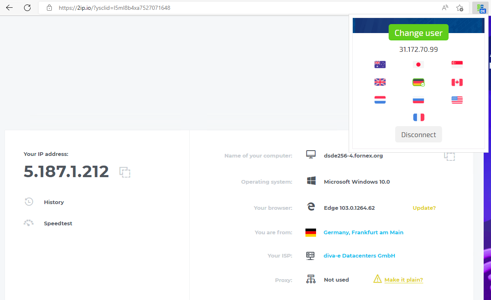The image size is (491, 300).
Task: Click Make it plain? link
Action: 404,280
